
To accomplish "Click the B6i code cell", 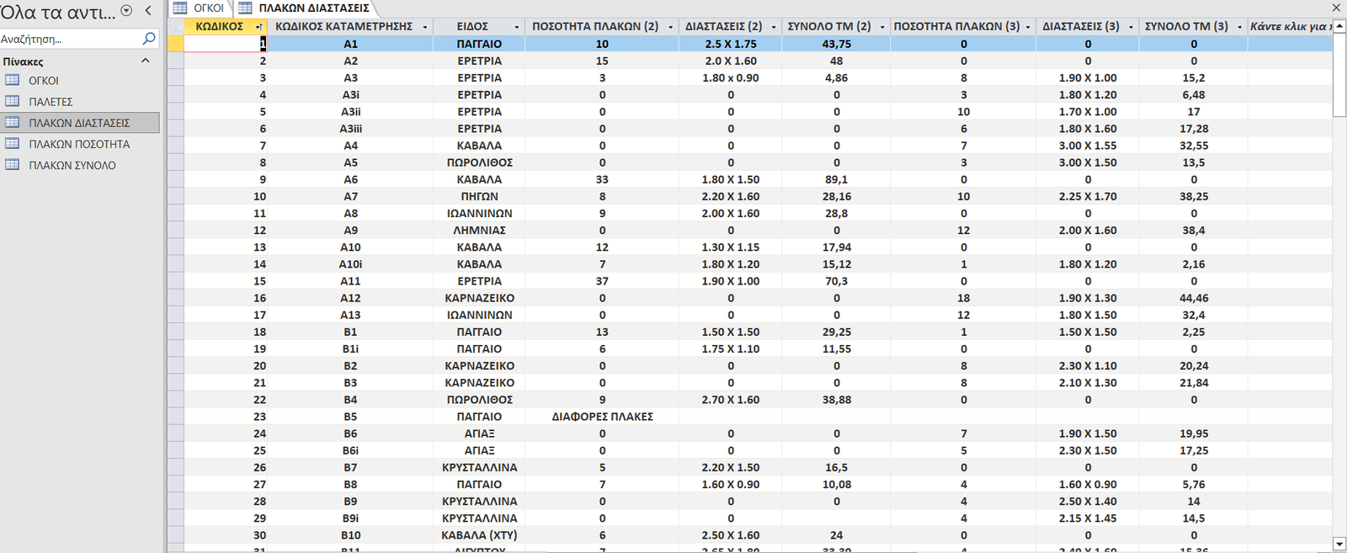I will point(350,450).
